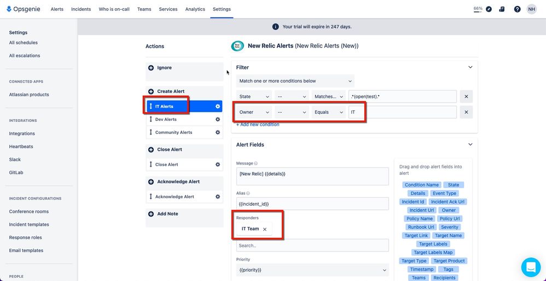Click the Dev Alerts reorder handle

pyautogui.click(x=151, y=119)
